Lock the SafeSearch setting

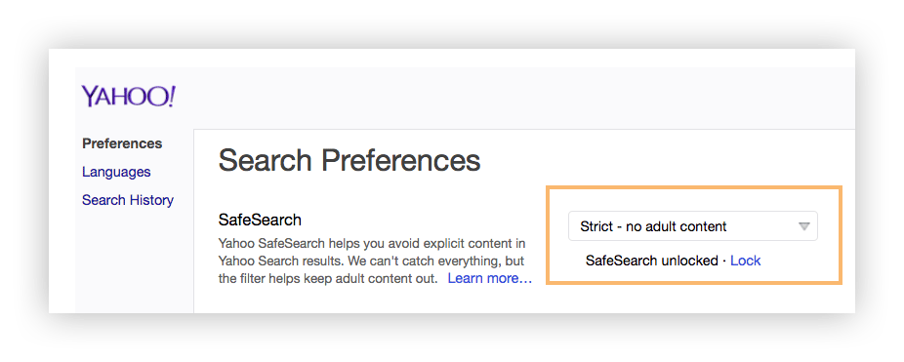[x=746, y=261]
